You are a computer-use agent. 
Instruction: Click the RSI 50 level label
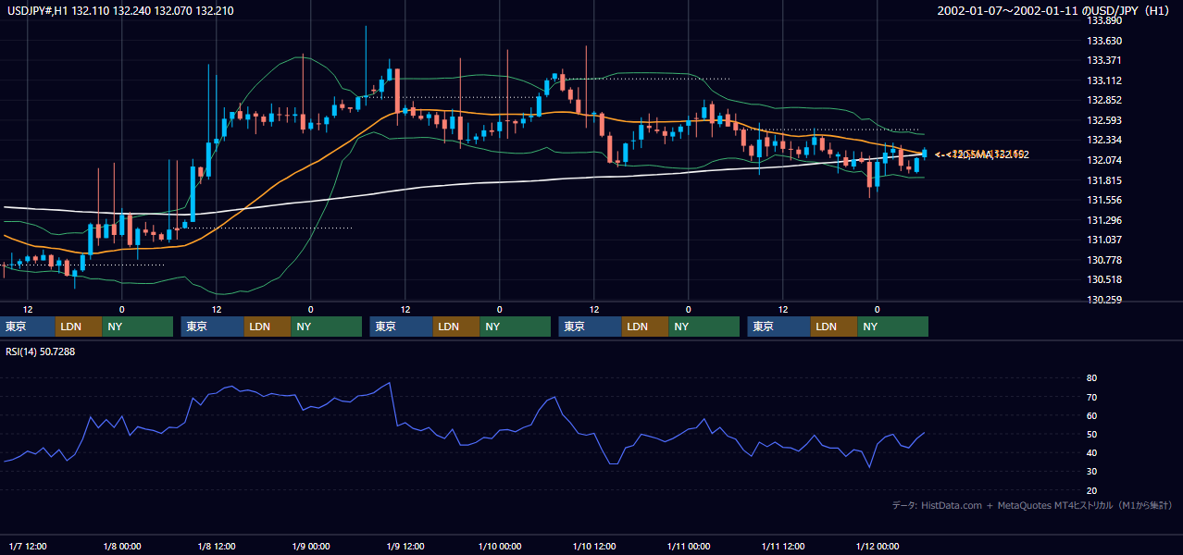tap(1091, 434)
